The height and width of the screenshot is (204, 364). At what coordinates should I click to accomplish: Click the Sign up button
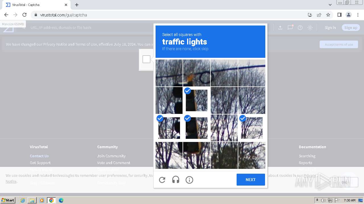pyautogui.click(x=351, y=27)
